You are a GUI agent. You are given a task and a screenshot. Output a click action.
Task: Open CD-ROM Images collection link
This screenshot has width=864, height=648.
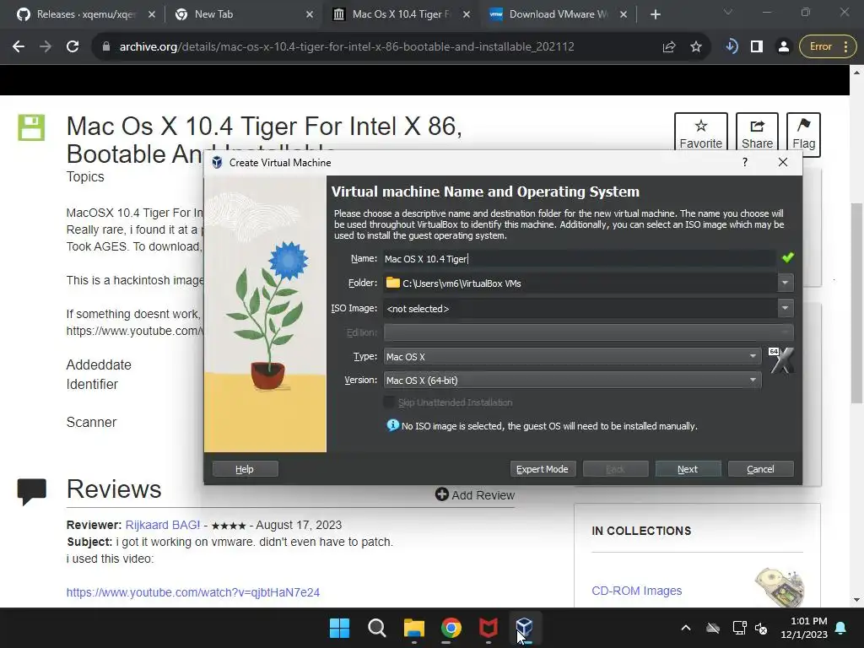click(x=636, y=591)
